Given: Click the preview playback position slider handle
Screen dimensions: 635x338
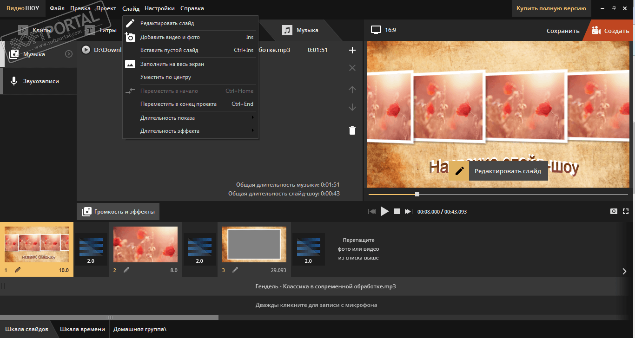Looking at the screenshot, I should point(417,194).
